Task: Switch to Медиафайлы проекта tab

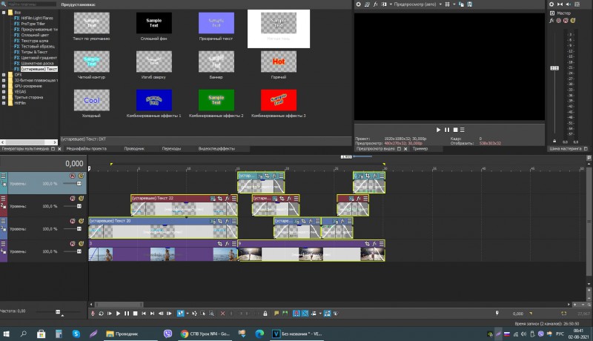Action: click(x=86, y=148)
